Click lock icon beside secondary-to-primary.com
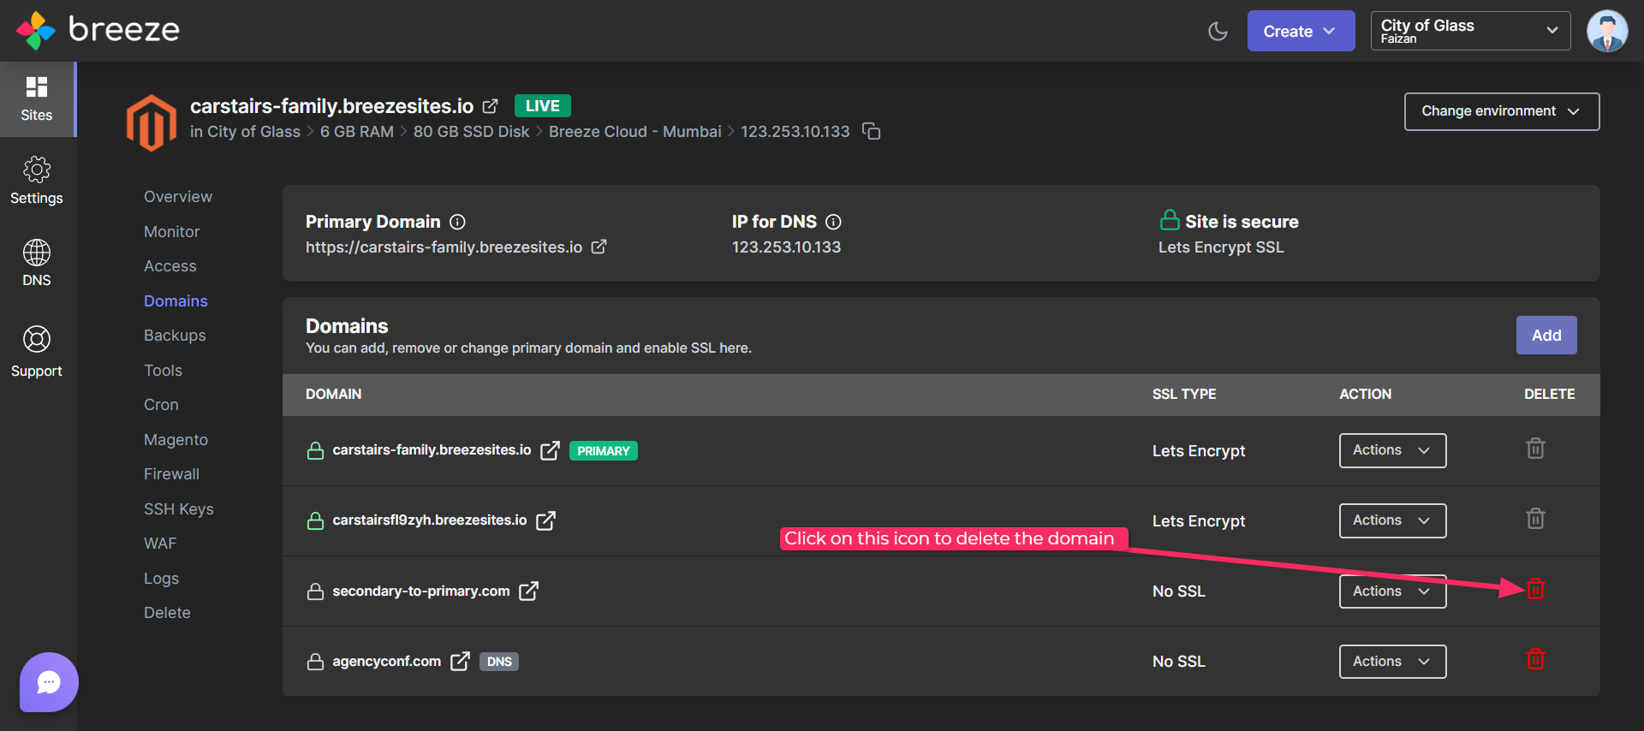The height and width of the screenshot is (731, 1644). 315,591
